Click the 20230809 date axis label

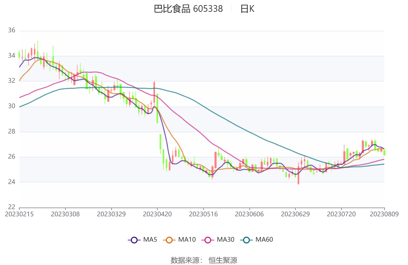click(x=384, y=214)
